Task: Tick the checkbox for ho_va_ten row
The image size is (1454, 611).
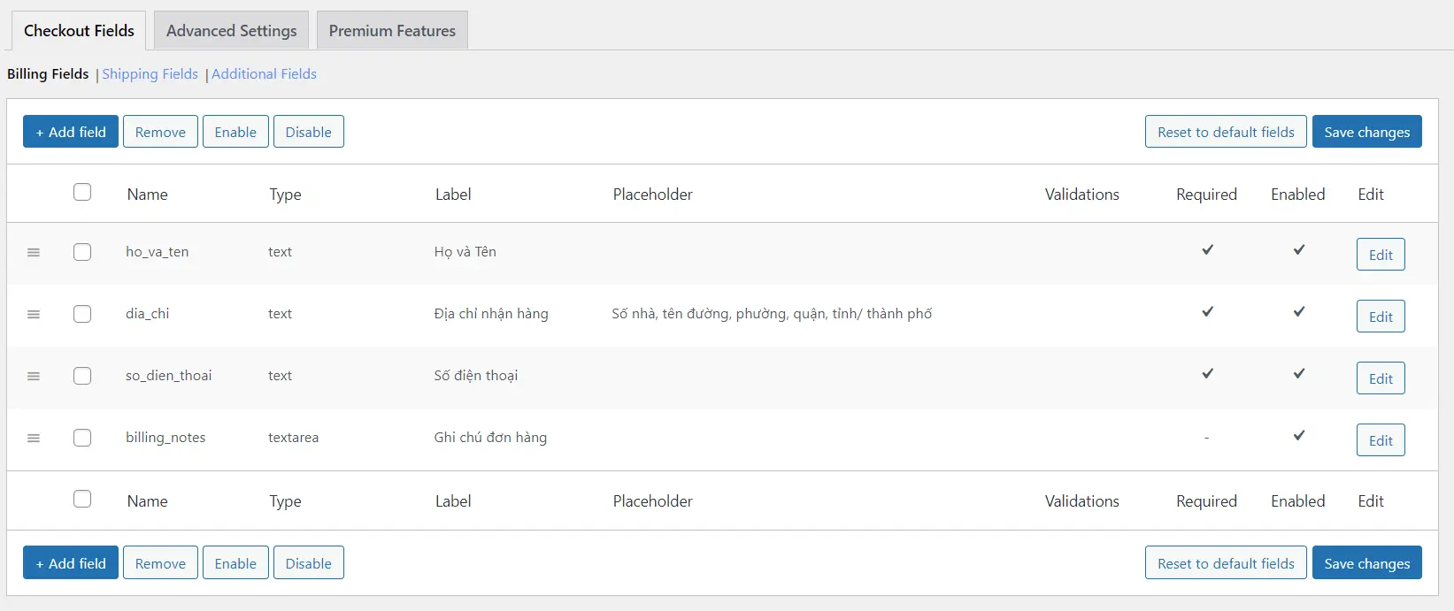Action: tap(82, 252)
